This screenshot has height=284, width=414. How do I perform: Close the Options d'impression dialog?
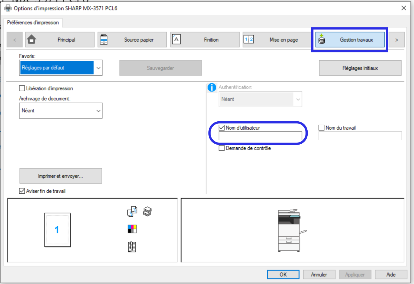click(404, 8)
